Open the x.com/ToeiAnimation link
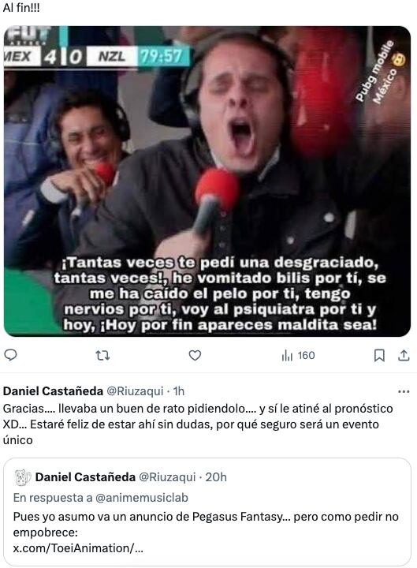Screen dimensions: 417x568 [78, 548]
